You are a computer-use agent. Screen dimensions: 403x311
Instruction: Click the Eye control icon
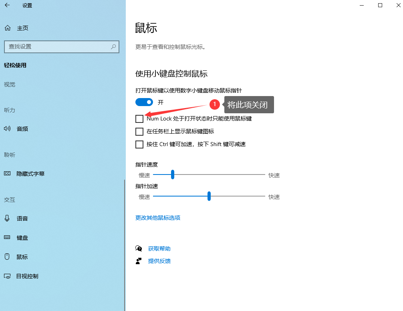pos(7,276)
